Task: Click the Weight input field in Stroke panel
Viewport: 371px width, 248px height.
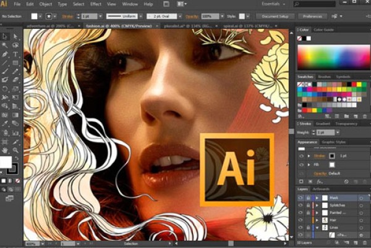Action: coord(326,133)
